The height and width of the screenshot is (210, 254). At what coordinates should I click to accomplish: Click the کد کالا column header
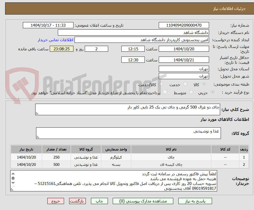point(225,149)
